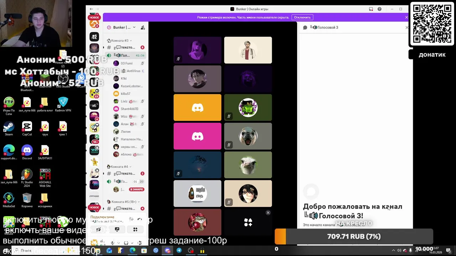The width and height of the screenshot is (456, 256).
Task: Select the orange Discord avatar video tile
Action: click(197, 107)
